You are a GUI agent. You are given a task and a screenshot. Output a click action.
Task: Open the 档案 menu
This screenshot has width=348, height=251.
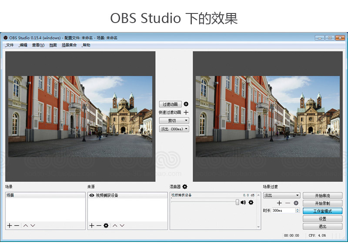53,45
